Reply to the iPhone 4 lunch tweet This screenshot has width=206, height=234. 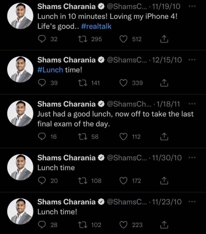point(42,39)
